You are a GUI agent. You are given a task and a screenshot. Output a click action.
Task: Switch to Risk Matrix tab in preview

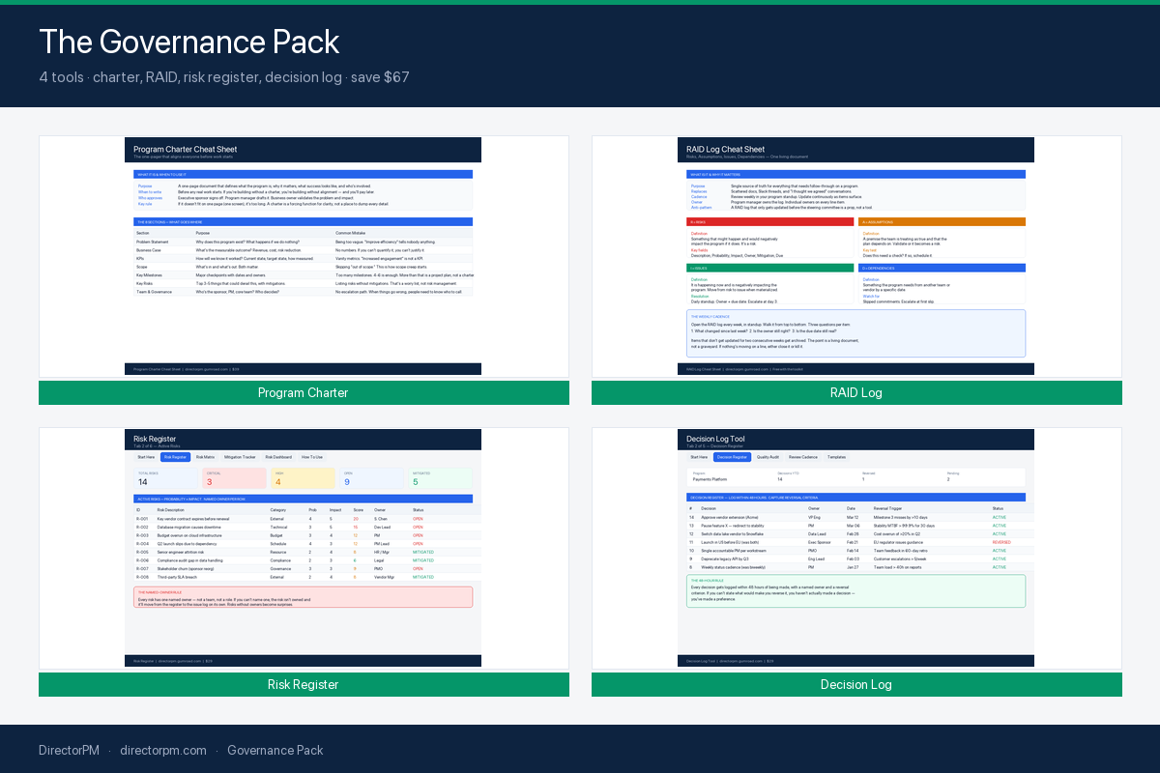206,457
